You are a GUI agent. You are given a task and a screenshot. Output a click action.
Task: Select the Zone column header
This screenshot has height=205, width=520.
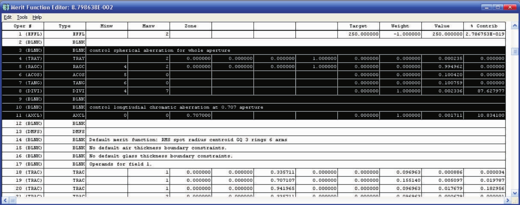[191, 26]
